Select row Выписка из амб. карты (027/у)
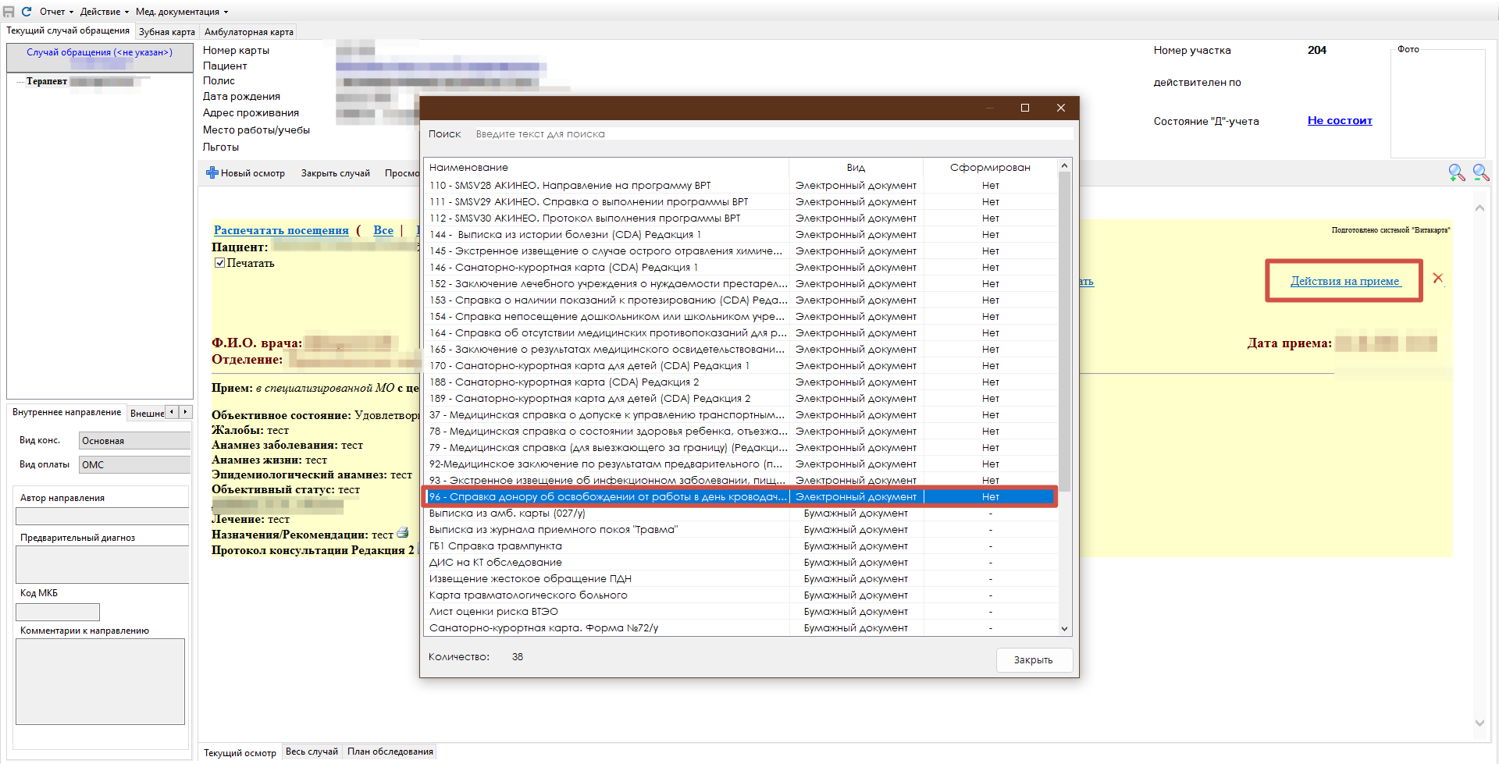The width and height of the screenshot is (1499, 764). point(740,513)
